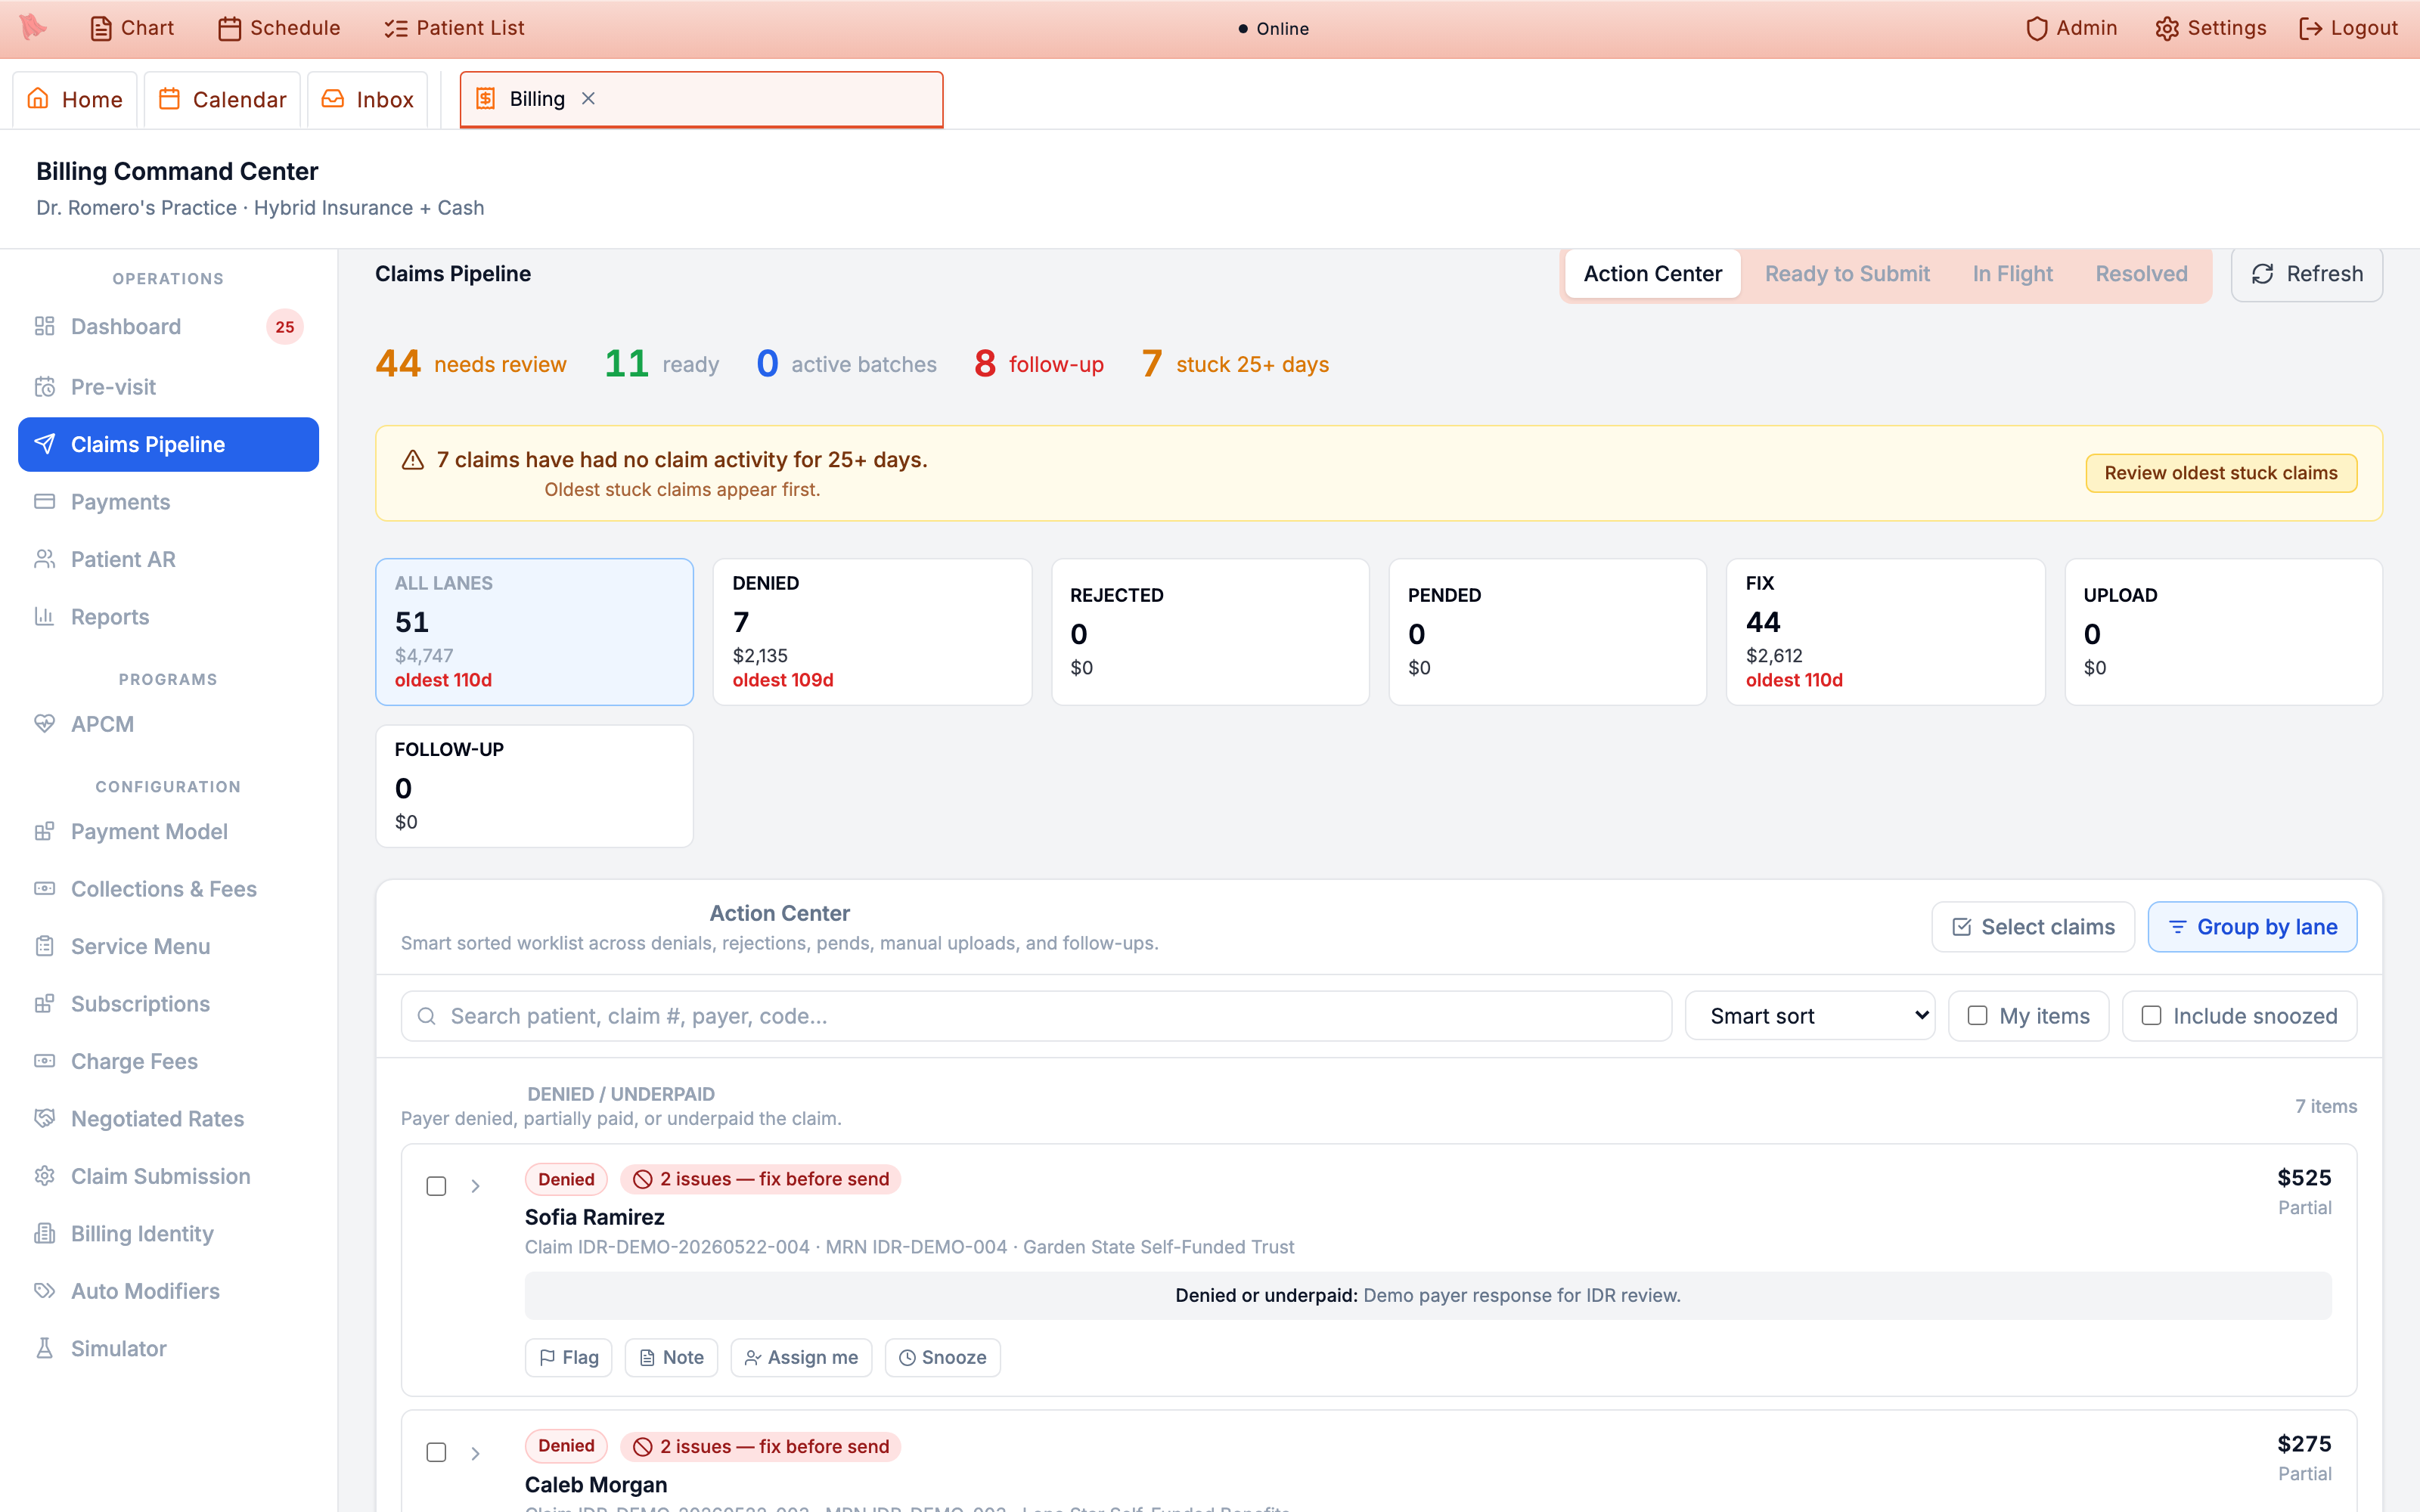2420x1512 pixels.
Task: Check Caleb Morgan's claim checkbox
Action: [x=436, y=1452]
